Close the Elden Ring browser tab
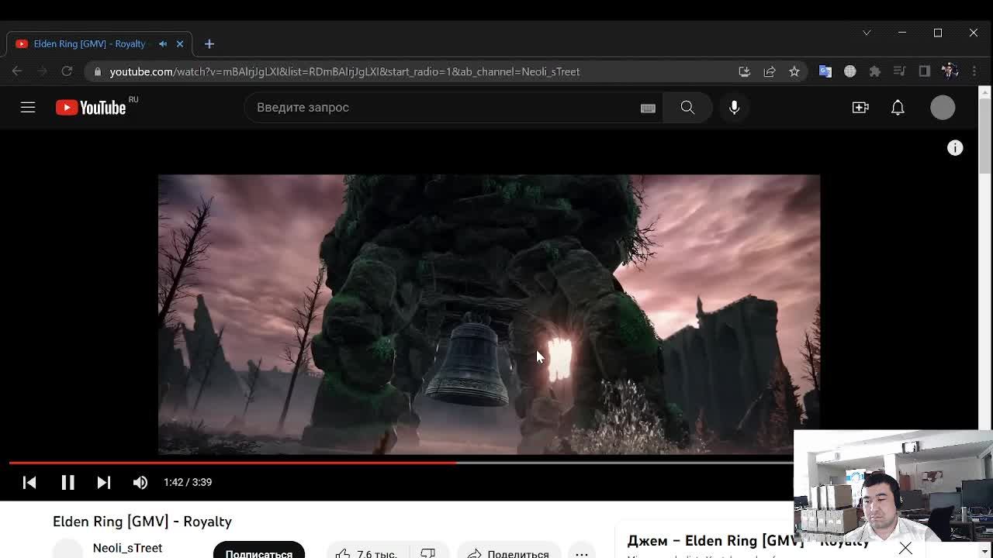 [180, 44]
